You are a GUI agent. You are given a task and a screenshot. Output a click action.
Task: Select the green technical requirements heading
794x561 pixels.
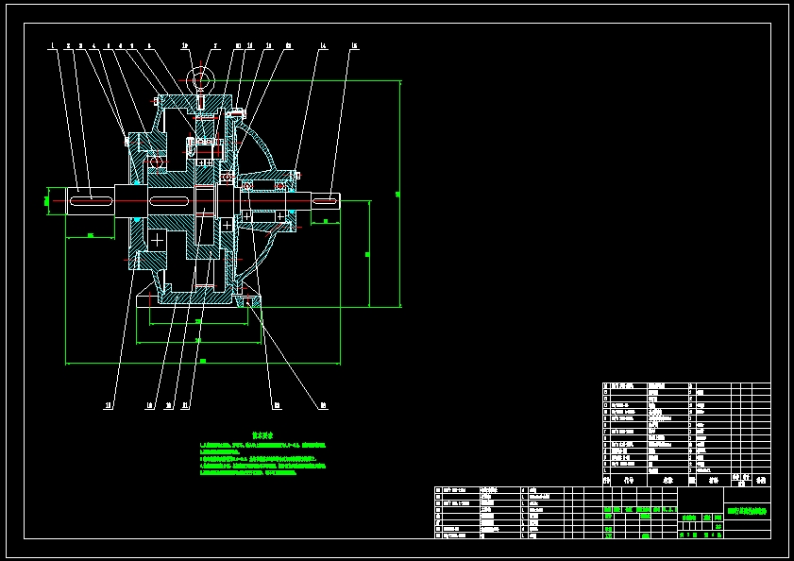(262, 435)
